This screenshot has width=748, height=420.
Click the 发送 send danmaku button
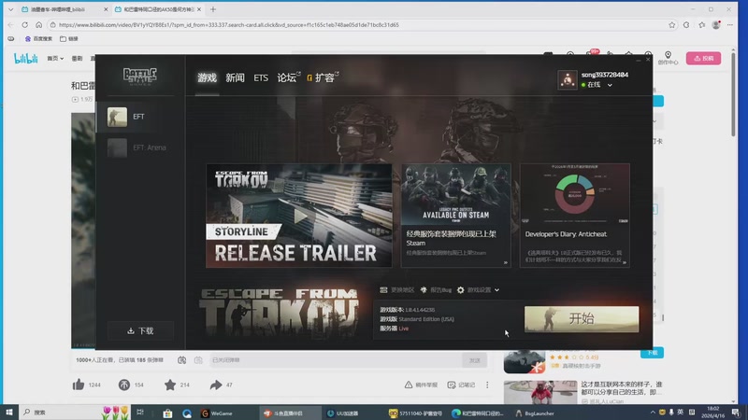[x=475, y=360]
